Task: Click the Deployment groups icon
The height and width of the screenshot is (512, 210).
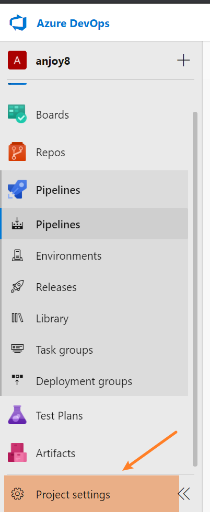Action: click(17, 381)
